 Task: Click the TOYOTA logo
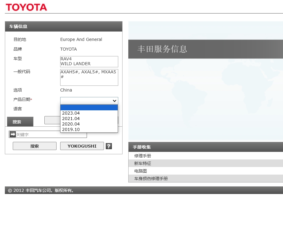pos(26,7)
